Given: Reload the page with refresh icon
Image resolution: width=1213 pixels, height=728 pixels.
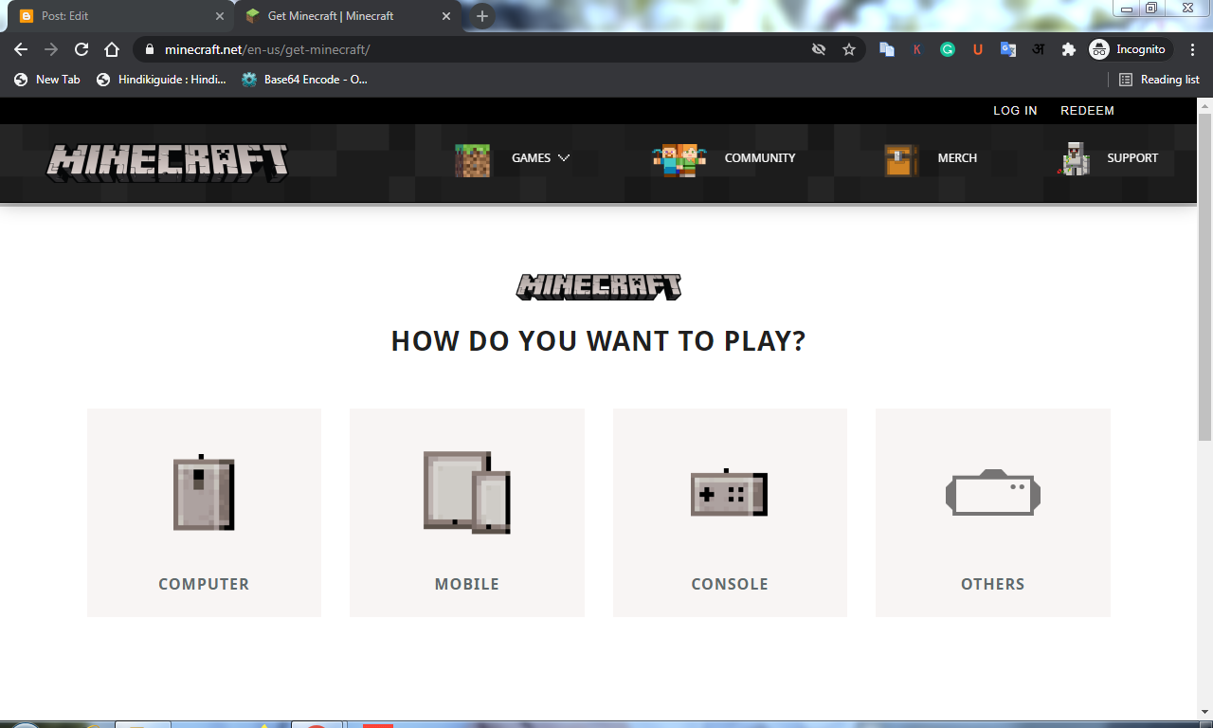Looking at the screenshot, I should click(81, 49).
